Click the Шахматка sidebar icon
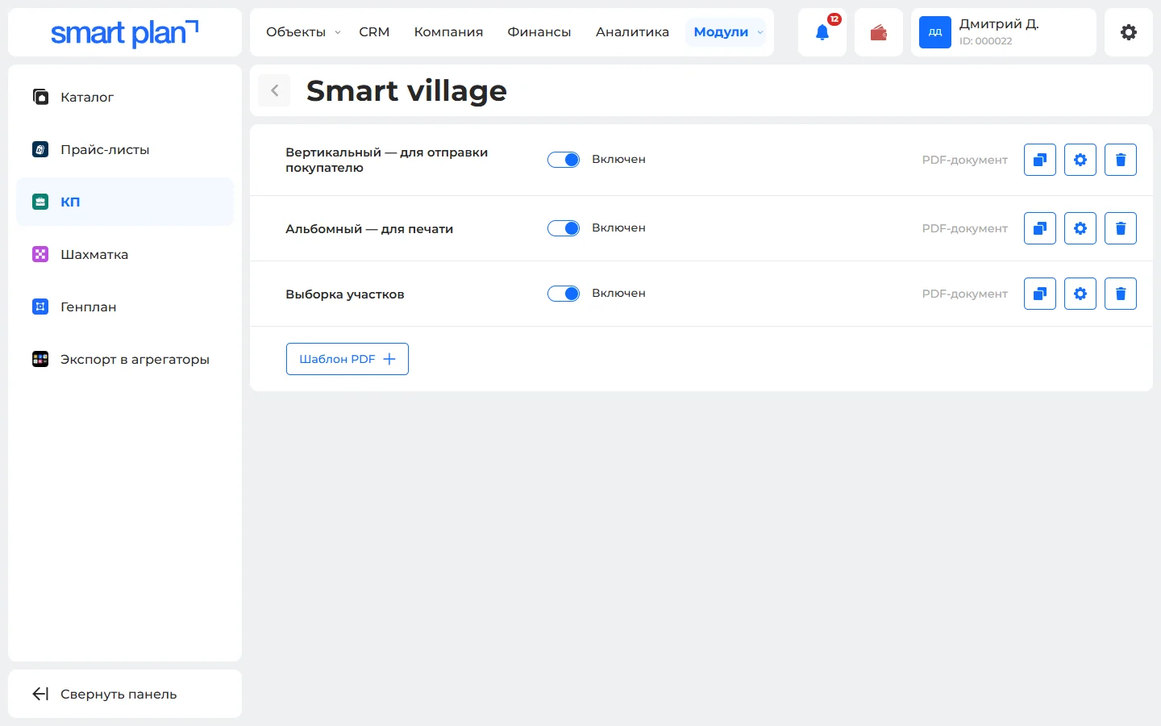Screen dimensions: 1161x726 [40, 254]
